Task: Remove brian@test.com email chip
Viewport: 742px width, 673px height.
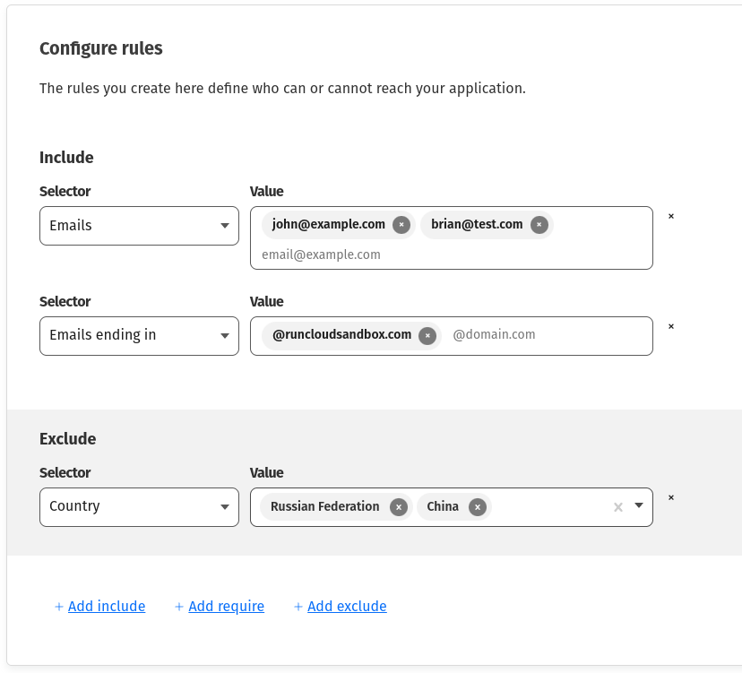Action: 539,225
